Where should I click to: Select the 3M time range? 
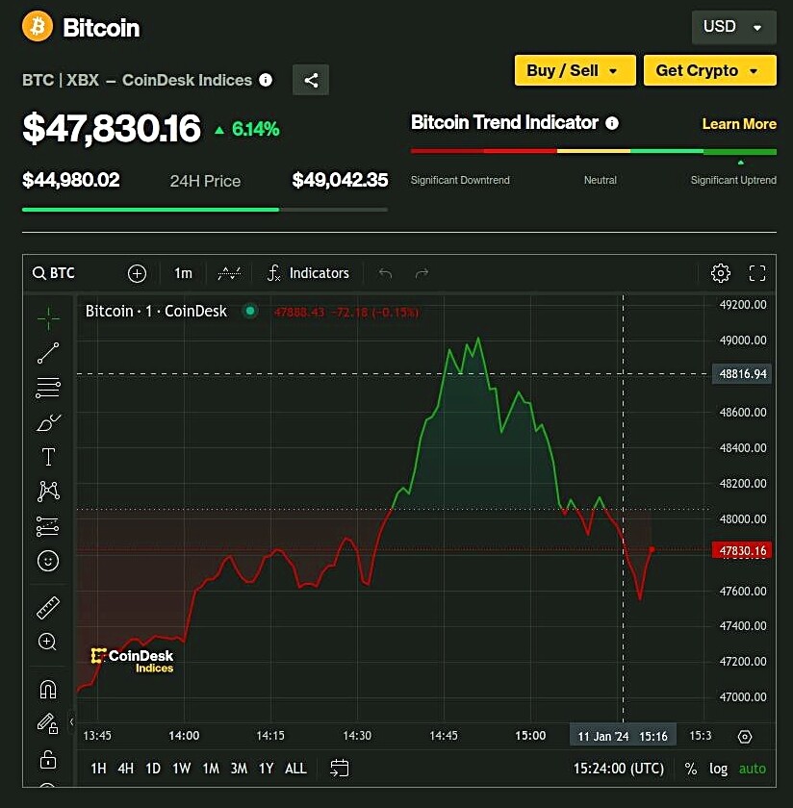[x=239, y=769]
